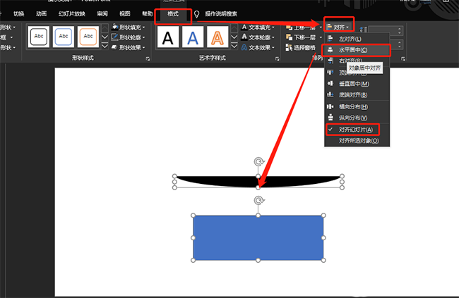The height and width of the screenshot is (298, 459).
Task: Enable the 对齐所选对象(O) option
Action: (357, 141)
